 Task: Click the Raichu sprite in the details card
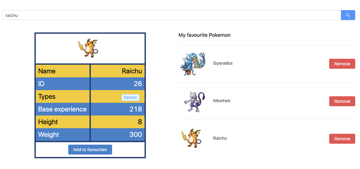click(x=88, y=48)
